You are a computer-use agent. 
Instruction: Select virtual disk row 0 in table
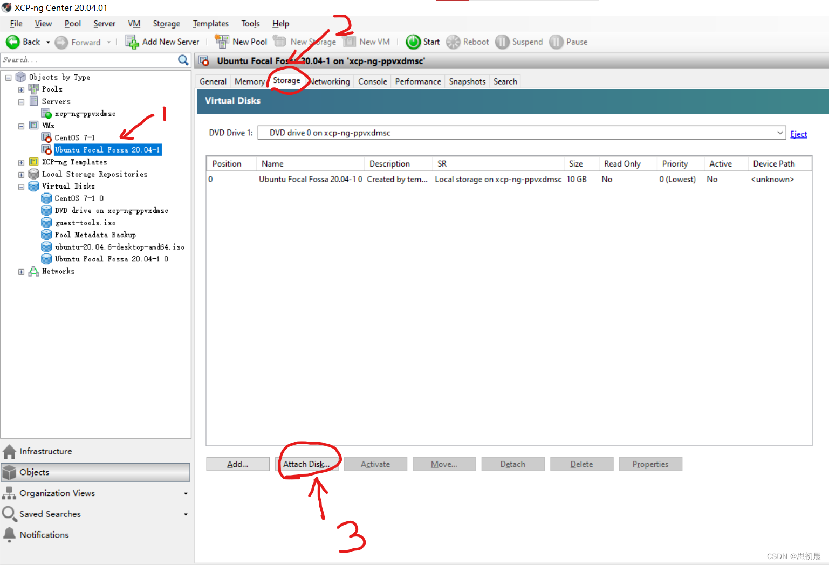509,179
